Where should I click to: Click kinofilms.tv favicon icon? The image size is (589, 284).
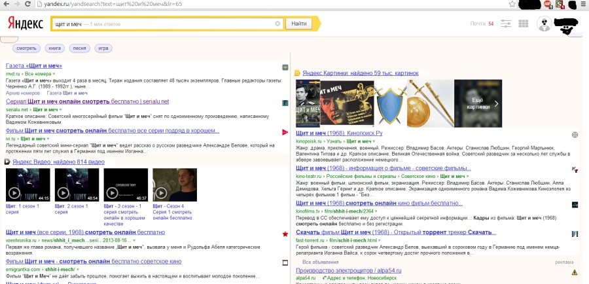point(575,205)
